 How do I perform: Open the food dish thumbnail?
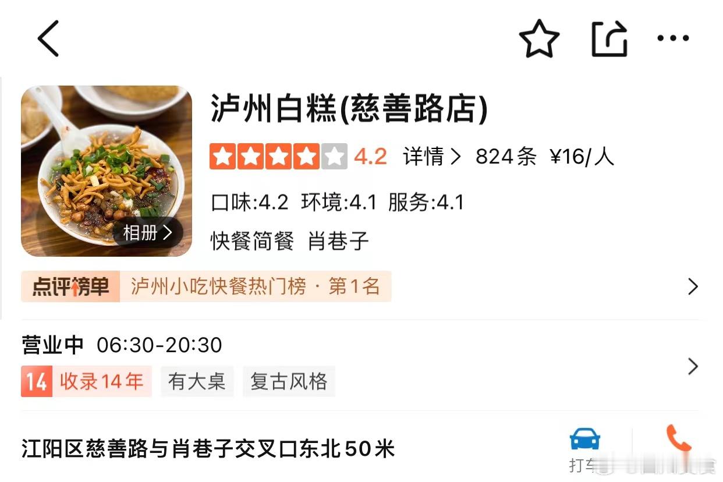pos(107,171)
